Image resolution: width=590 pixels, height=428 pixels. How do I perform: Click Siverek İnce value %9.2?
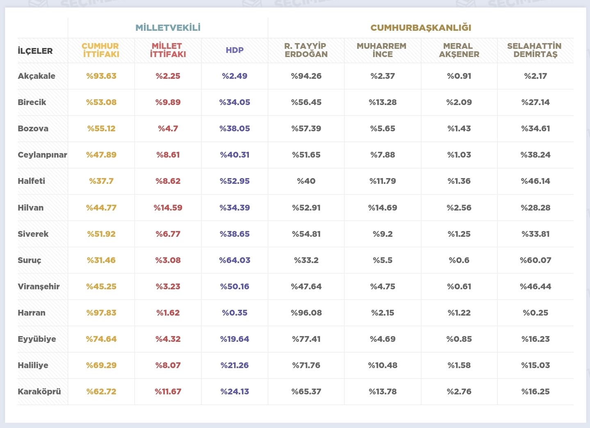click(x=383, y=234)
